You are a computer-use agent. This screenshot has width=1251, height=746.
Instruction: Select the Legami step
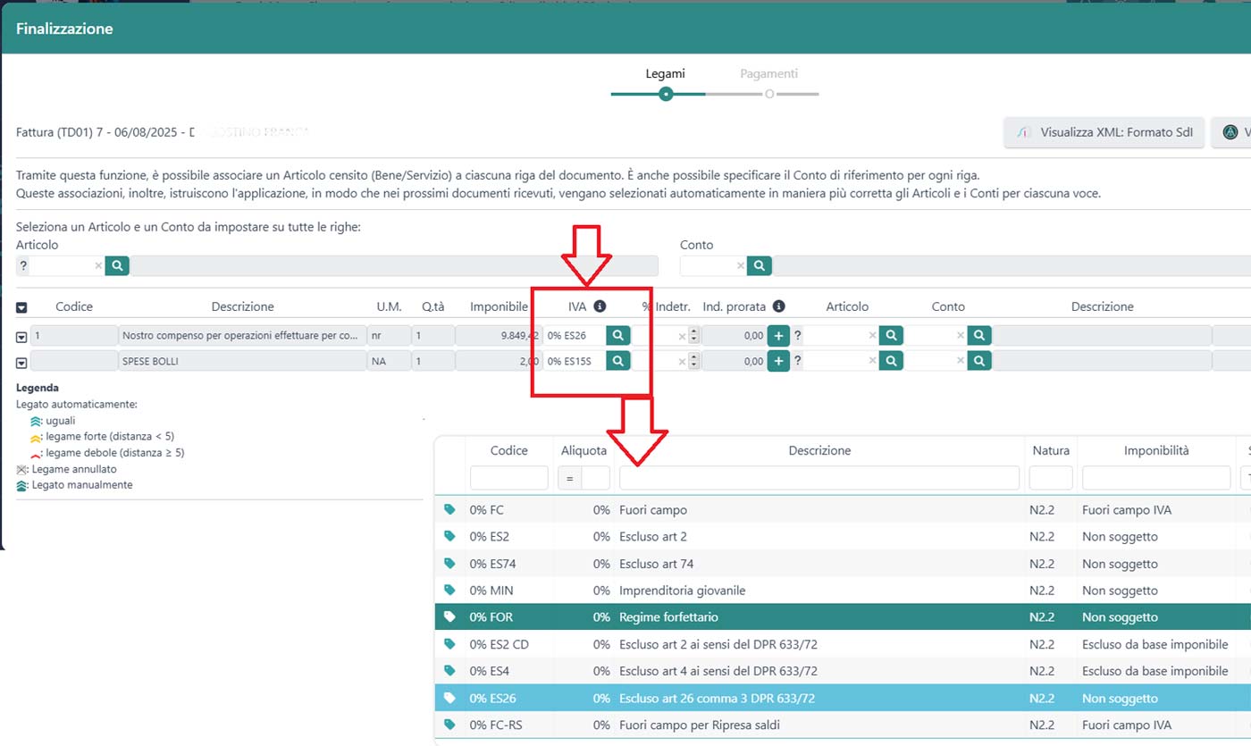point(665,74)
